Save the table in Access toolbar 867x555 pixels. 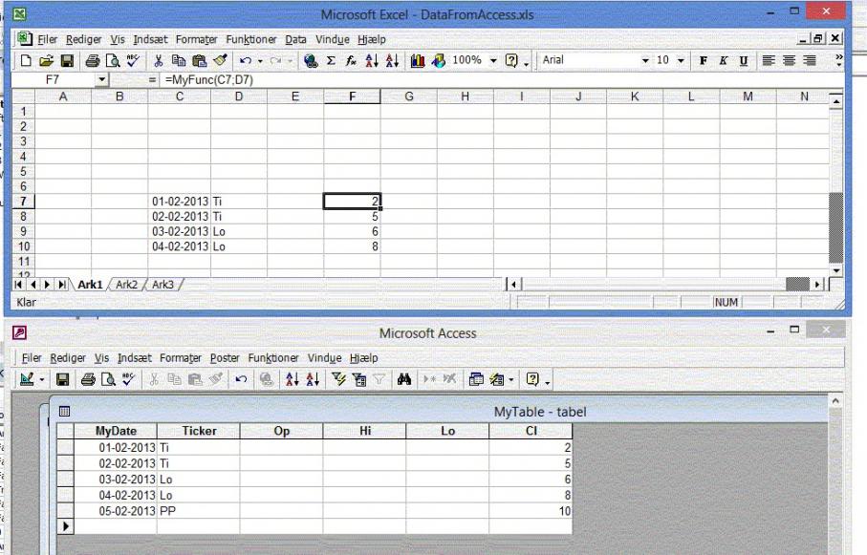62,379
